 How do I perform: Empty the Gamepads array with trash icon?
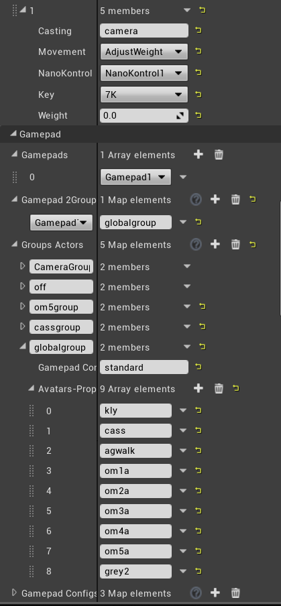[x=219, y=155]
